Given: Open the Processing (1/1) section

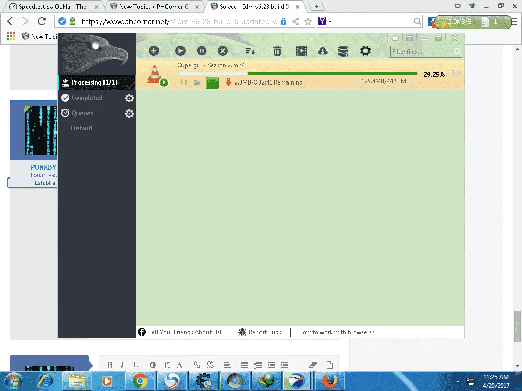Looking at the screenshot, I should tap(96, 82).
